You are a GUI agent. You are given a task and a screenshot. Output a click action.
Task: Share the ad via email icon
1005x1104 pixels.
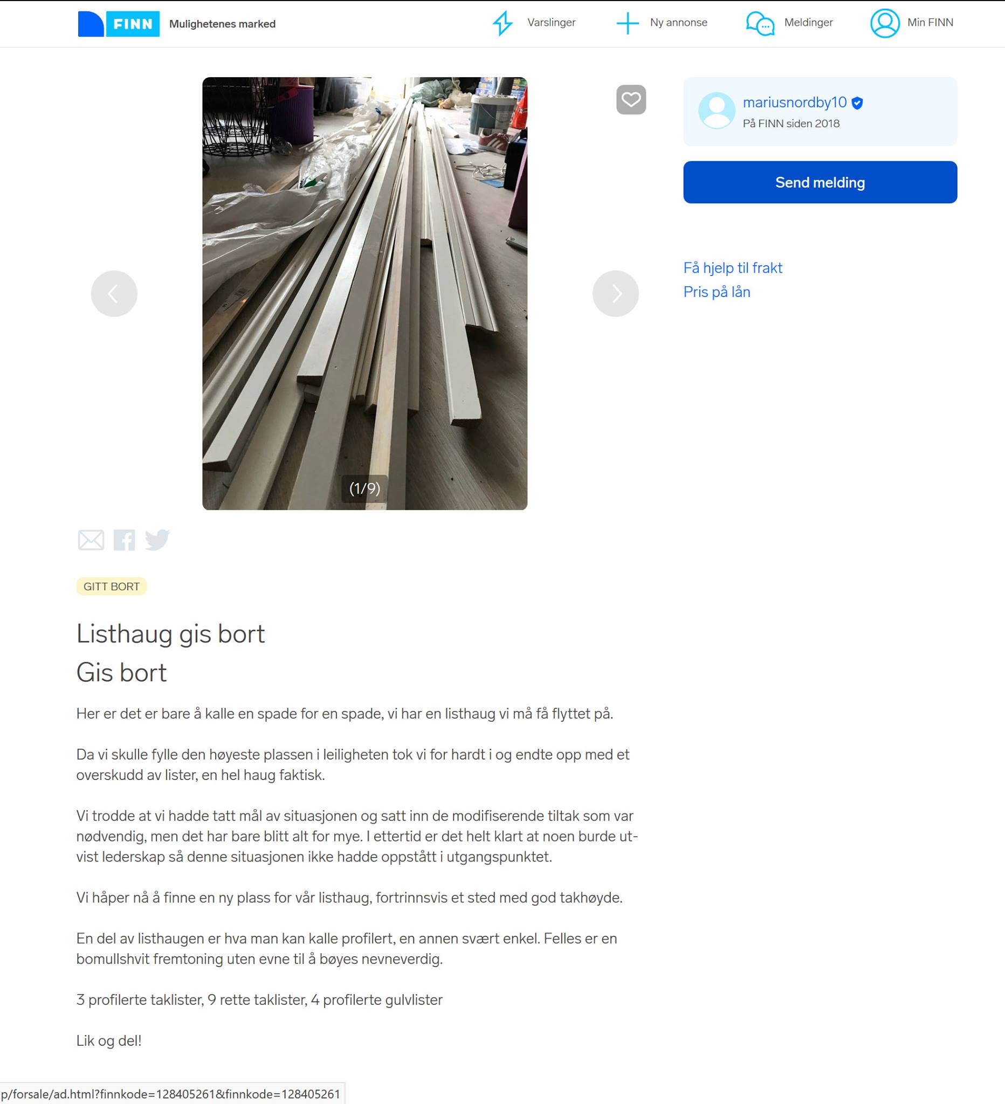[x=91, y=540]
